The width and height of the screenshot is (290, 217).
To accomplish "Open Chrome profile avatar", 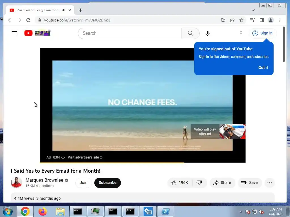I will point(270,20).
